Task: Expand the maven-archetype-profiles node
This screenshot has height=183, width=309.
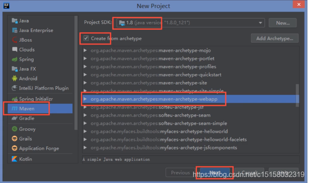Action: point(85,66)
